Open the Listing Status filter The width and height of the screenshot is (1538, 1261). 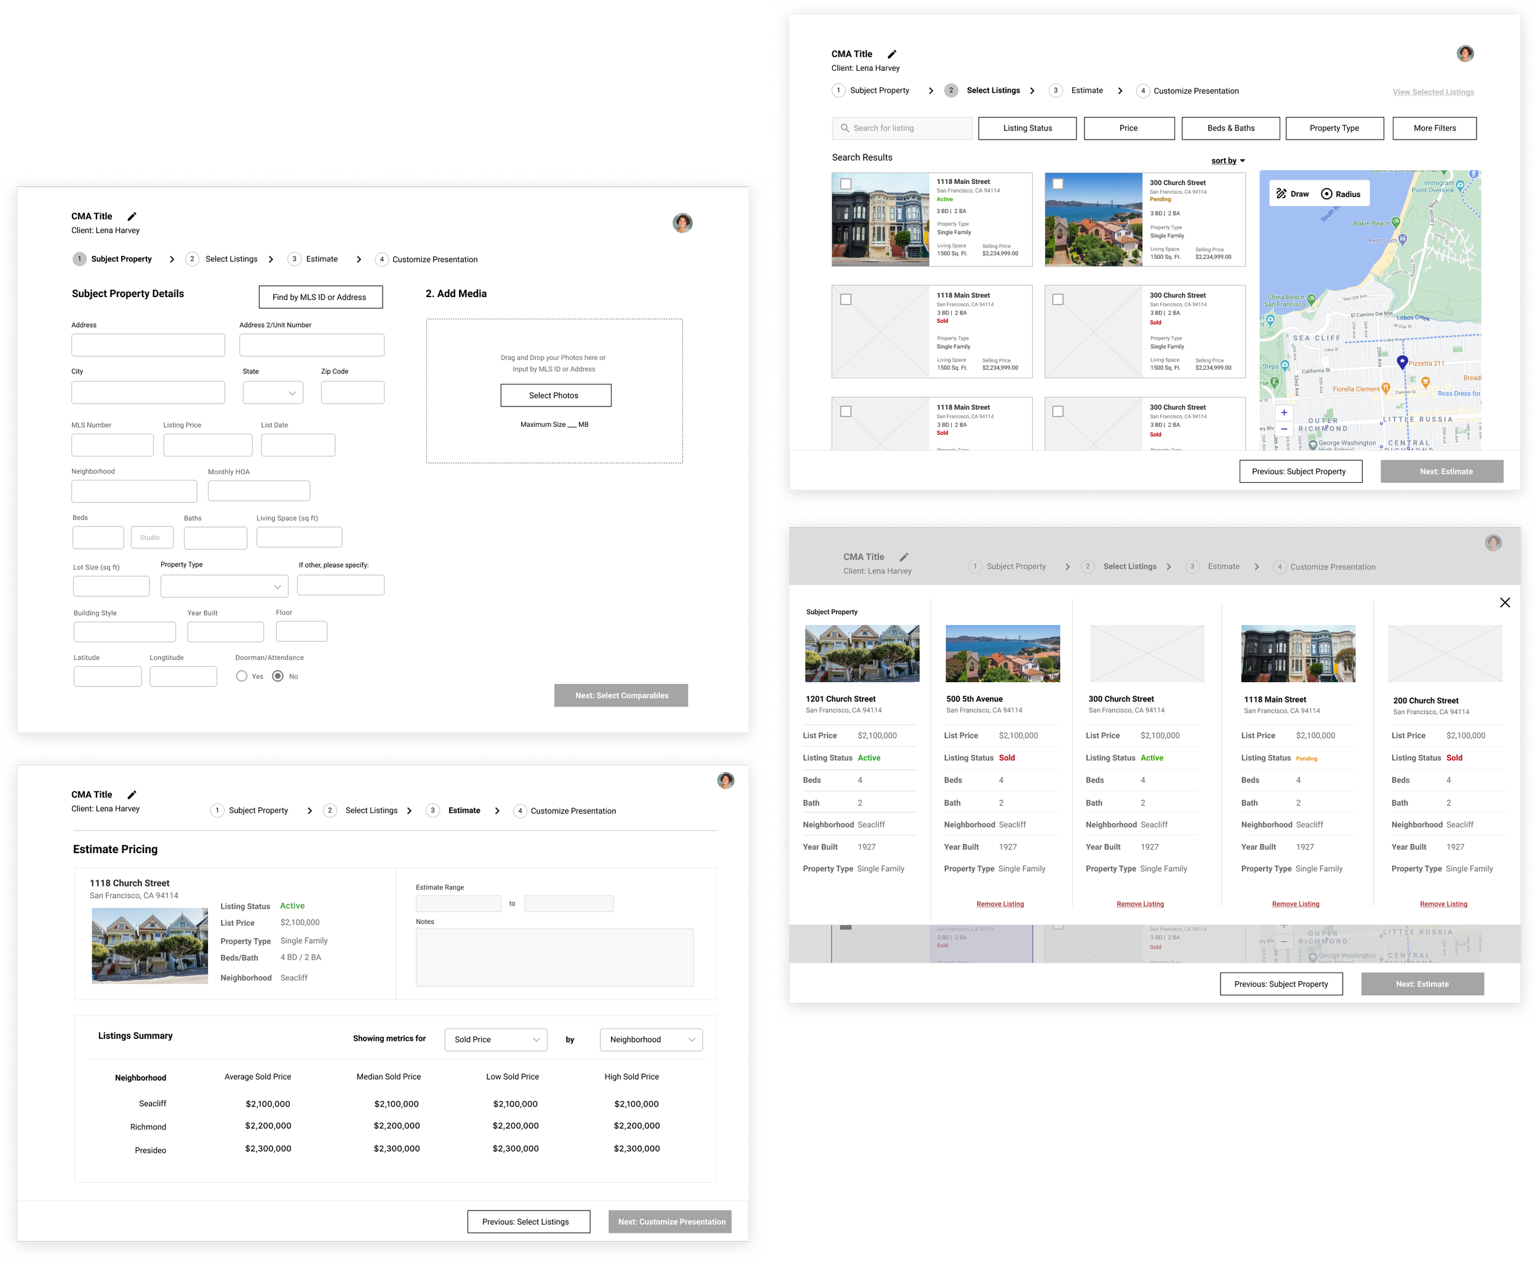coord(1027,128)
